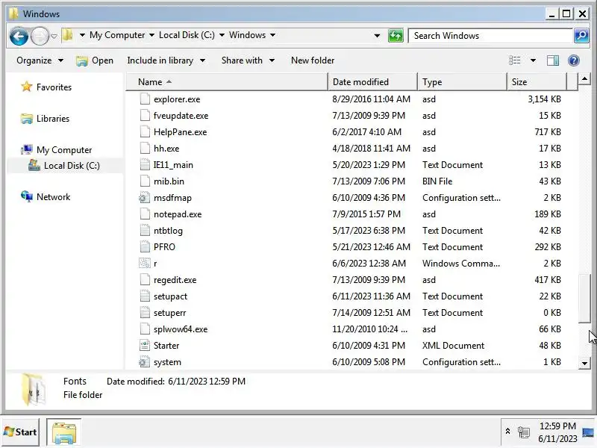Expand the Local Disk (C:) breadcrumb dropdown
The width and height of the screenshot is (597, 448).
point(222,35)
